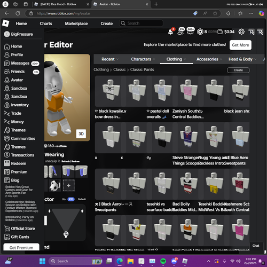Open Marketplace in the top navigation
The height and width of the screenshot is (267, 267).
click(76, 23)
